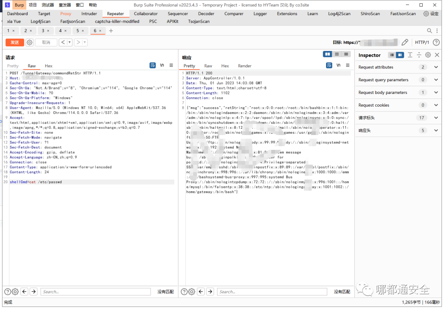Viewport: 444px width, 309px height.
Task: Jump to next response search match
Action: click(210, 291)
